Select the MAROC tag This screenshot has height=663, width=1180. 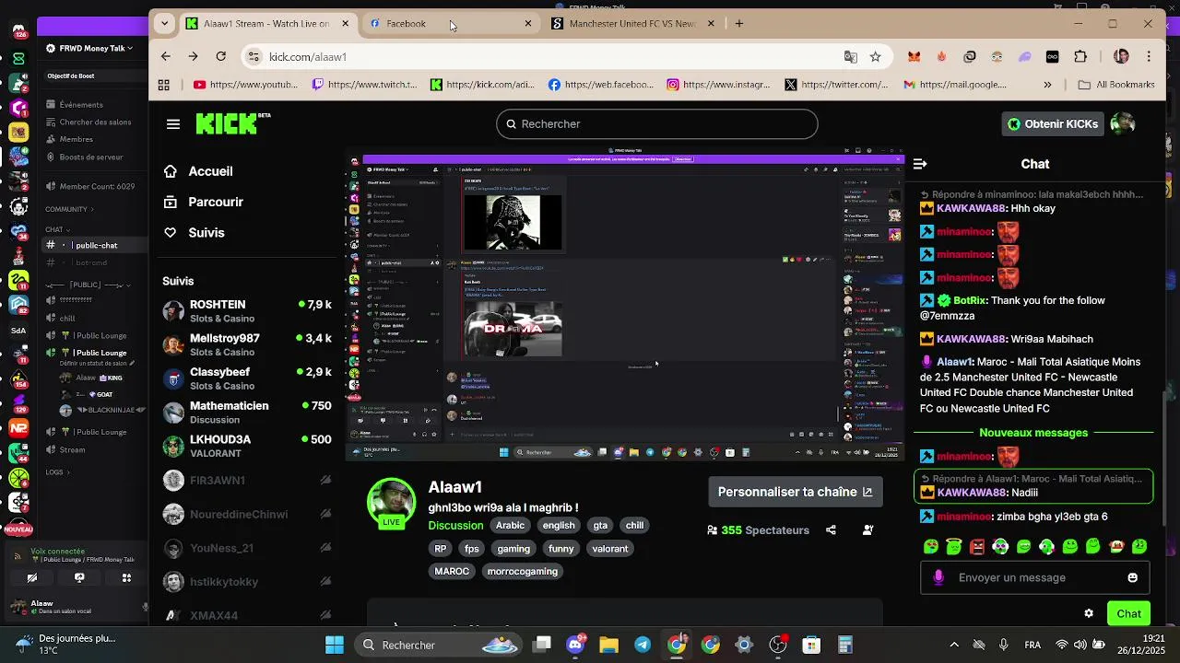tap(452, 572)
